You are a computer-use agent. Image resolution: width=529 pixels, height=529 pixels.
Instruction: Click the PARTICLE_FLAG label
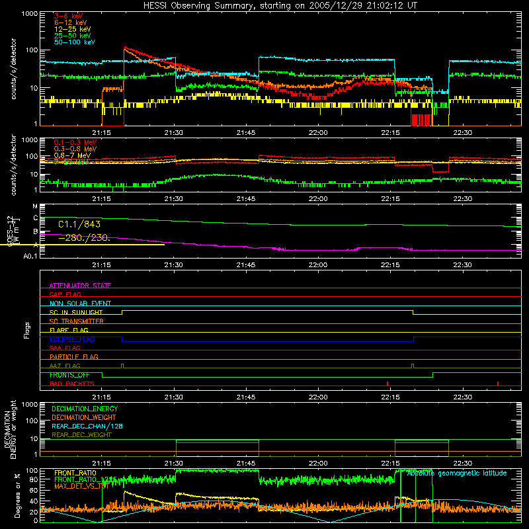[x=74, y=357]
